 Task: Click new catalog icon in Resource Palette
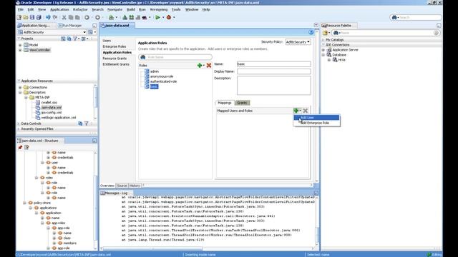325,33
